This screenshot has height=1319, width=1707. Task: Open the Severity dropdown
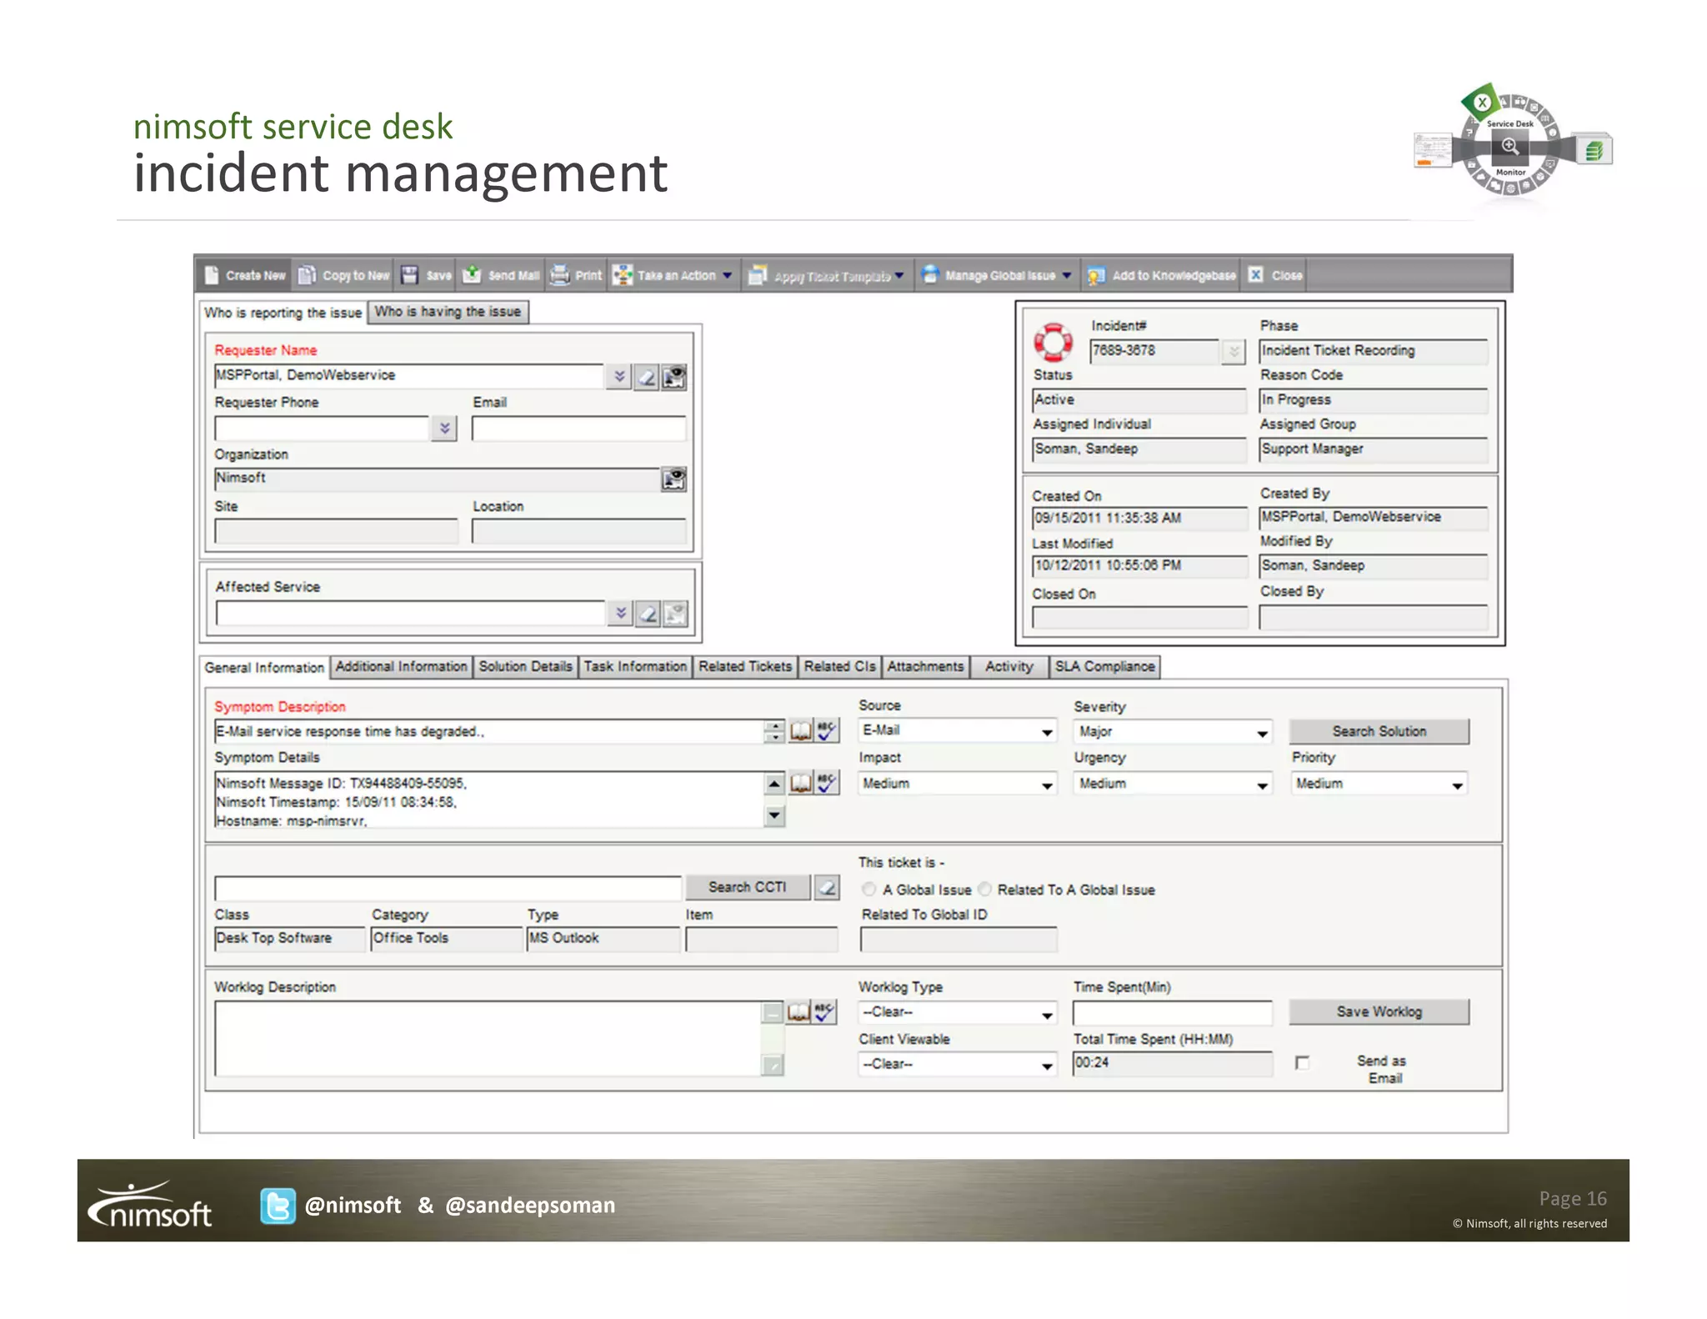(1173, 732)
